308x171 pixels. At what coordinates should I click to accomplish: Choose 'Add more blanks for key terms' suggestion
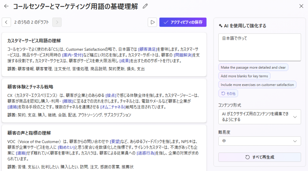click(244, 76)
